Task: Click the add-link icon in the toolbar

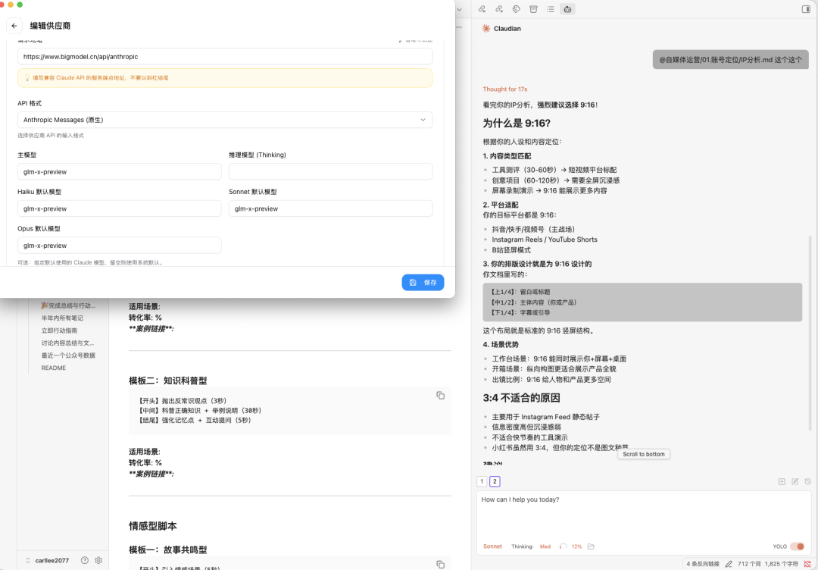Action: [498, 8]
